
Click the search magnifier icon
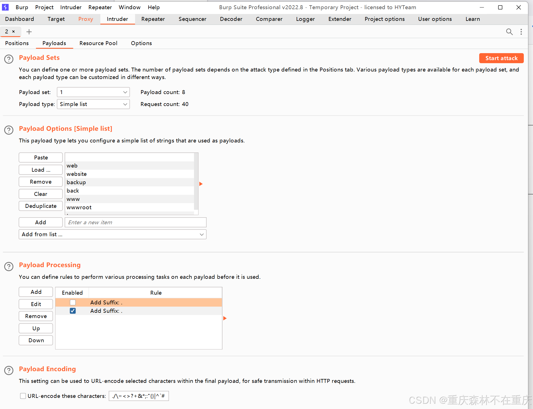[x=509, y=32]
